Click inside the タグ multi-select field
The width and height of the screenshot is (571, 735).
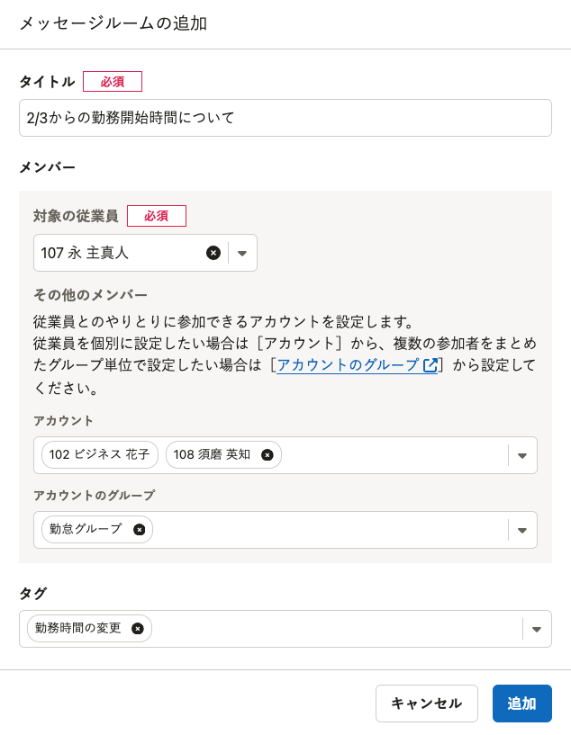[x=333, y=629]
